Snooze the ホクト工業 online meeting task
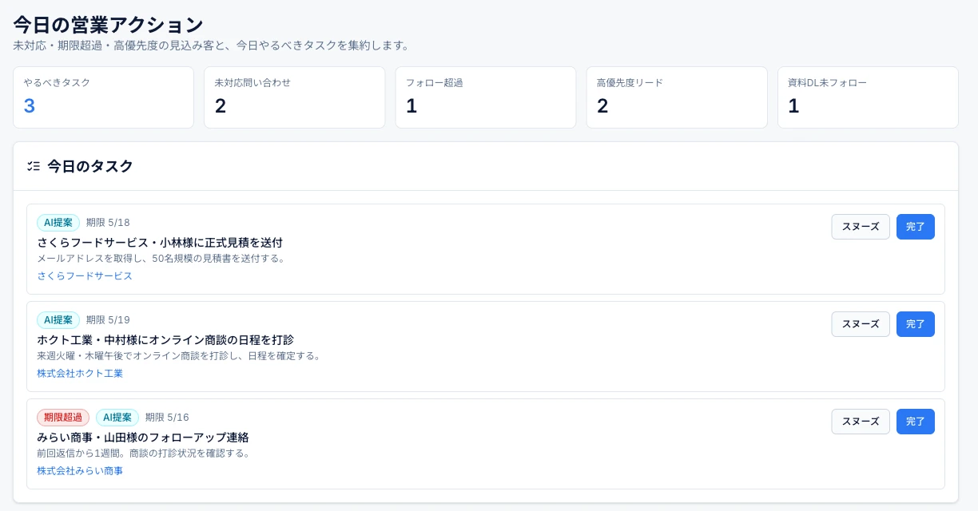Viewport: 978px width, 511px height. [x=861, y=324]
